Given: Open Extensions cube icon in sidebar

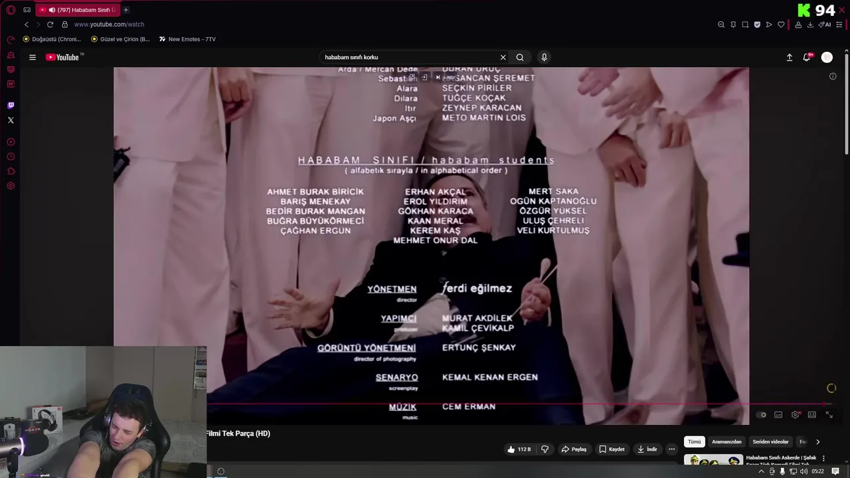Looking at the screenshot, I should [x=11, y=171].
